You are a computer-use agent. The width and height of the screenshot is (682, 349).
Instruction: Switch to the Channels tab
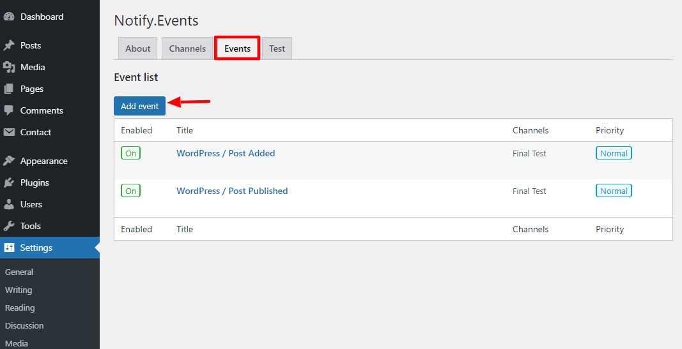tap(187, 48)
